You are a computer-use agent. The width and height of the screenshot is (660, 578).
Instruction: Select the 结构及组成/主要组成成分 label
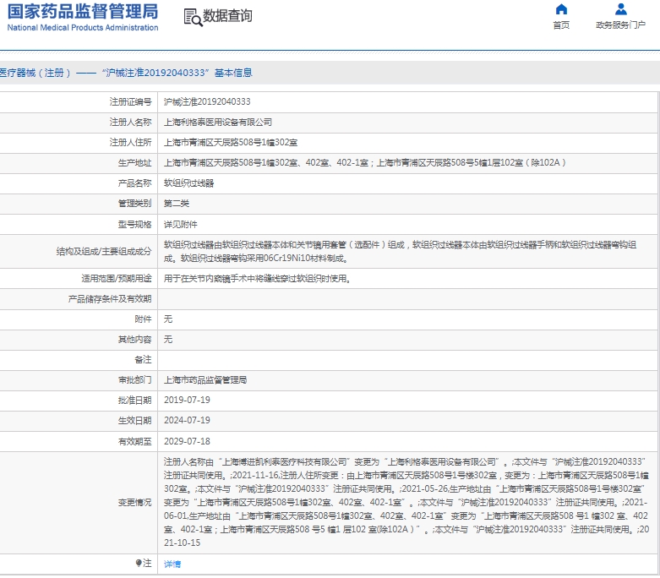[104, 251]
